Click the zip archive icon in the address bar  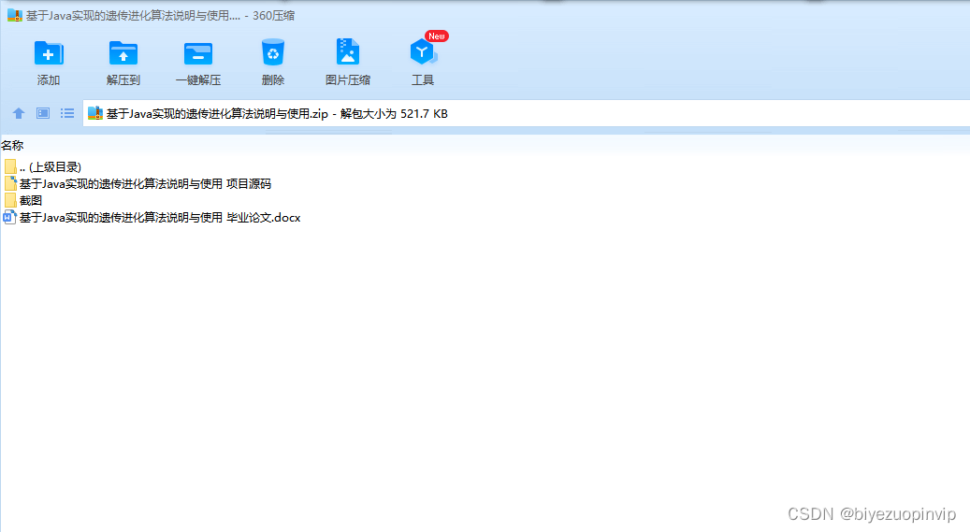tap(95, 113)
